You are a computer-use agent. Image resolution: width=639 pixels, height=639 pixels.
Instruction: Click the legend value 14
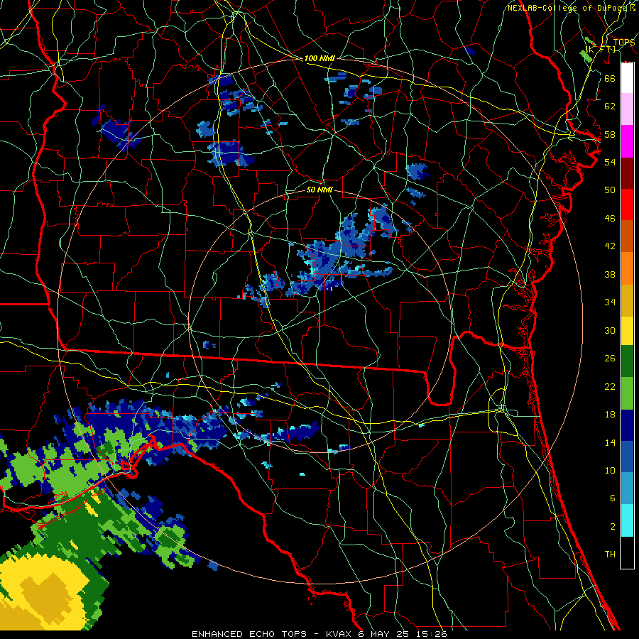610,442
